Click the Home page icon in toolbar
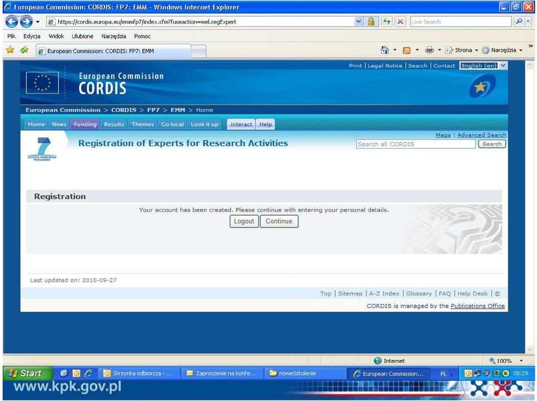Screen dimensions: 537x401 pos(385,50)
